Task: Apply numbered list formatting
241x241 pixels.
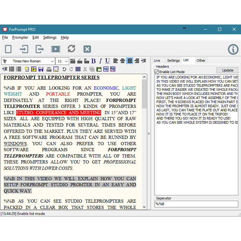Action: pyautogui.click(x=12, y=69)
